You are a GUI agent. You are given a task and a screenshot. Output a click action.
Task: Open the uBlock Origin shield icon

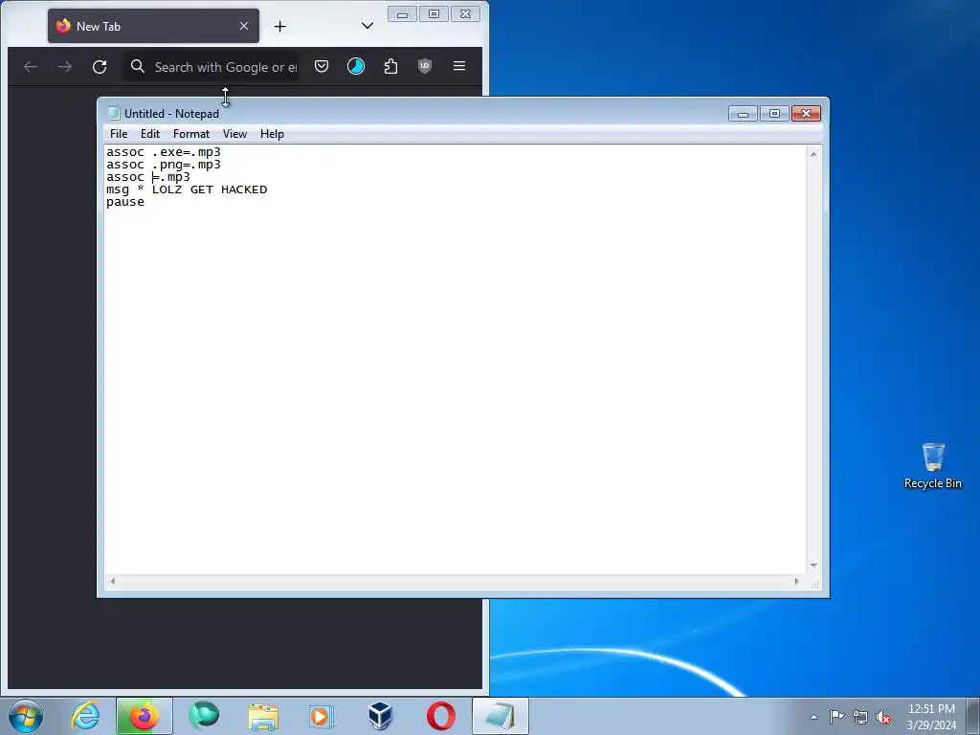tap(425, 66)
